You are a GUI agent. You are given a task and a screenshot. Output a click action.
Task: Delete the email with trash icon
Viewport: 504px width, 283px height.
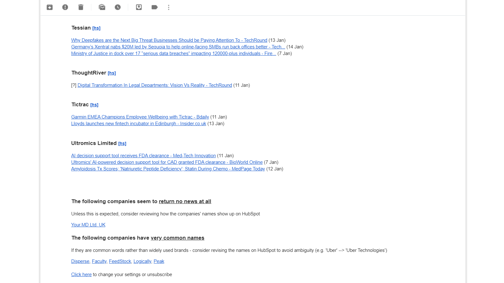coord(81,7)
